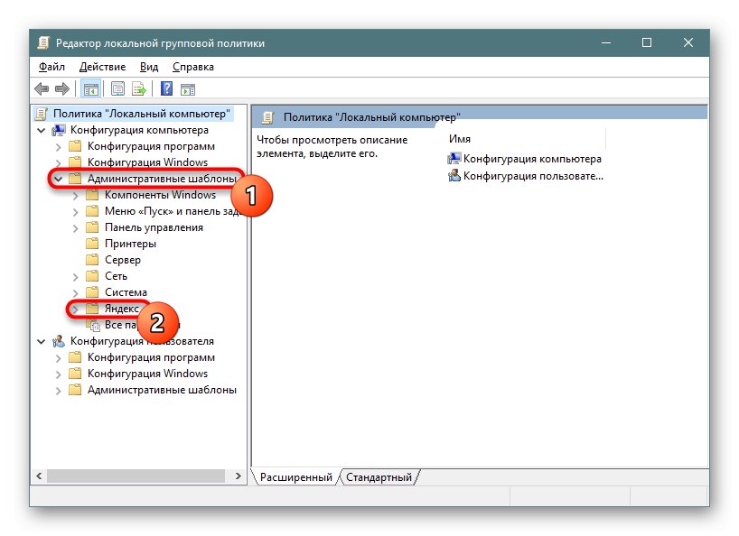Screen dimensions: 739x536
Task: Expand the Панель управления folder
Action: tap(75, 228)
